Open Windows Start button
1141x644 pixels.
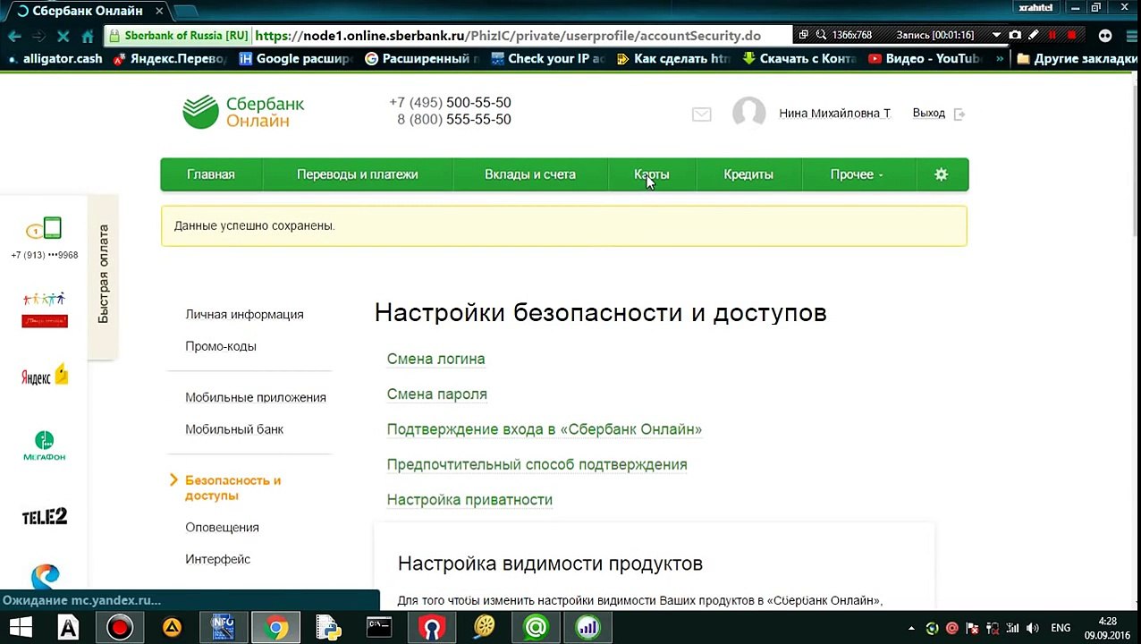20,628
